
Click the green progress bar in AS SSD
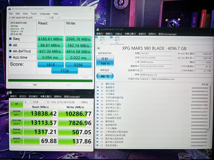pyautogui.click(x=50, y=80)
